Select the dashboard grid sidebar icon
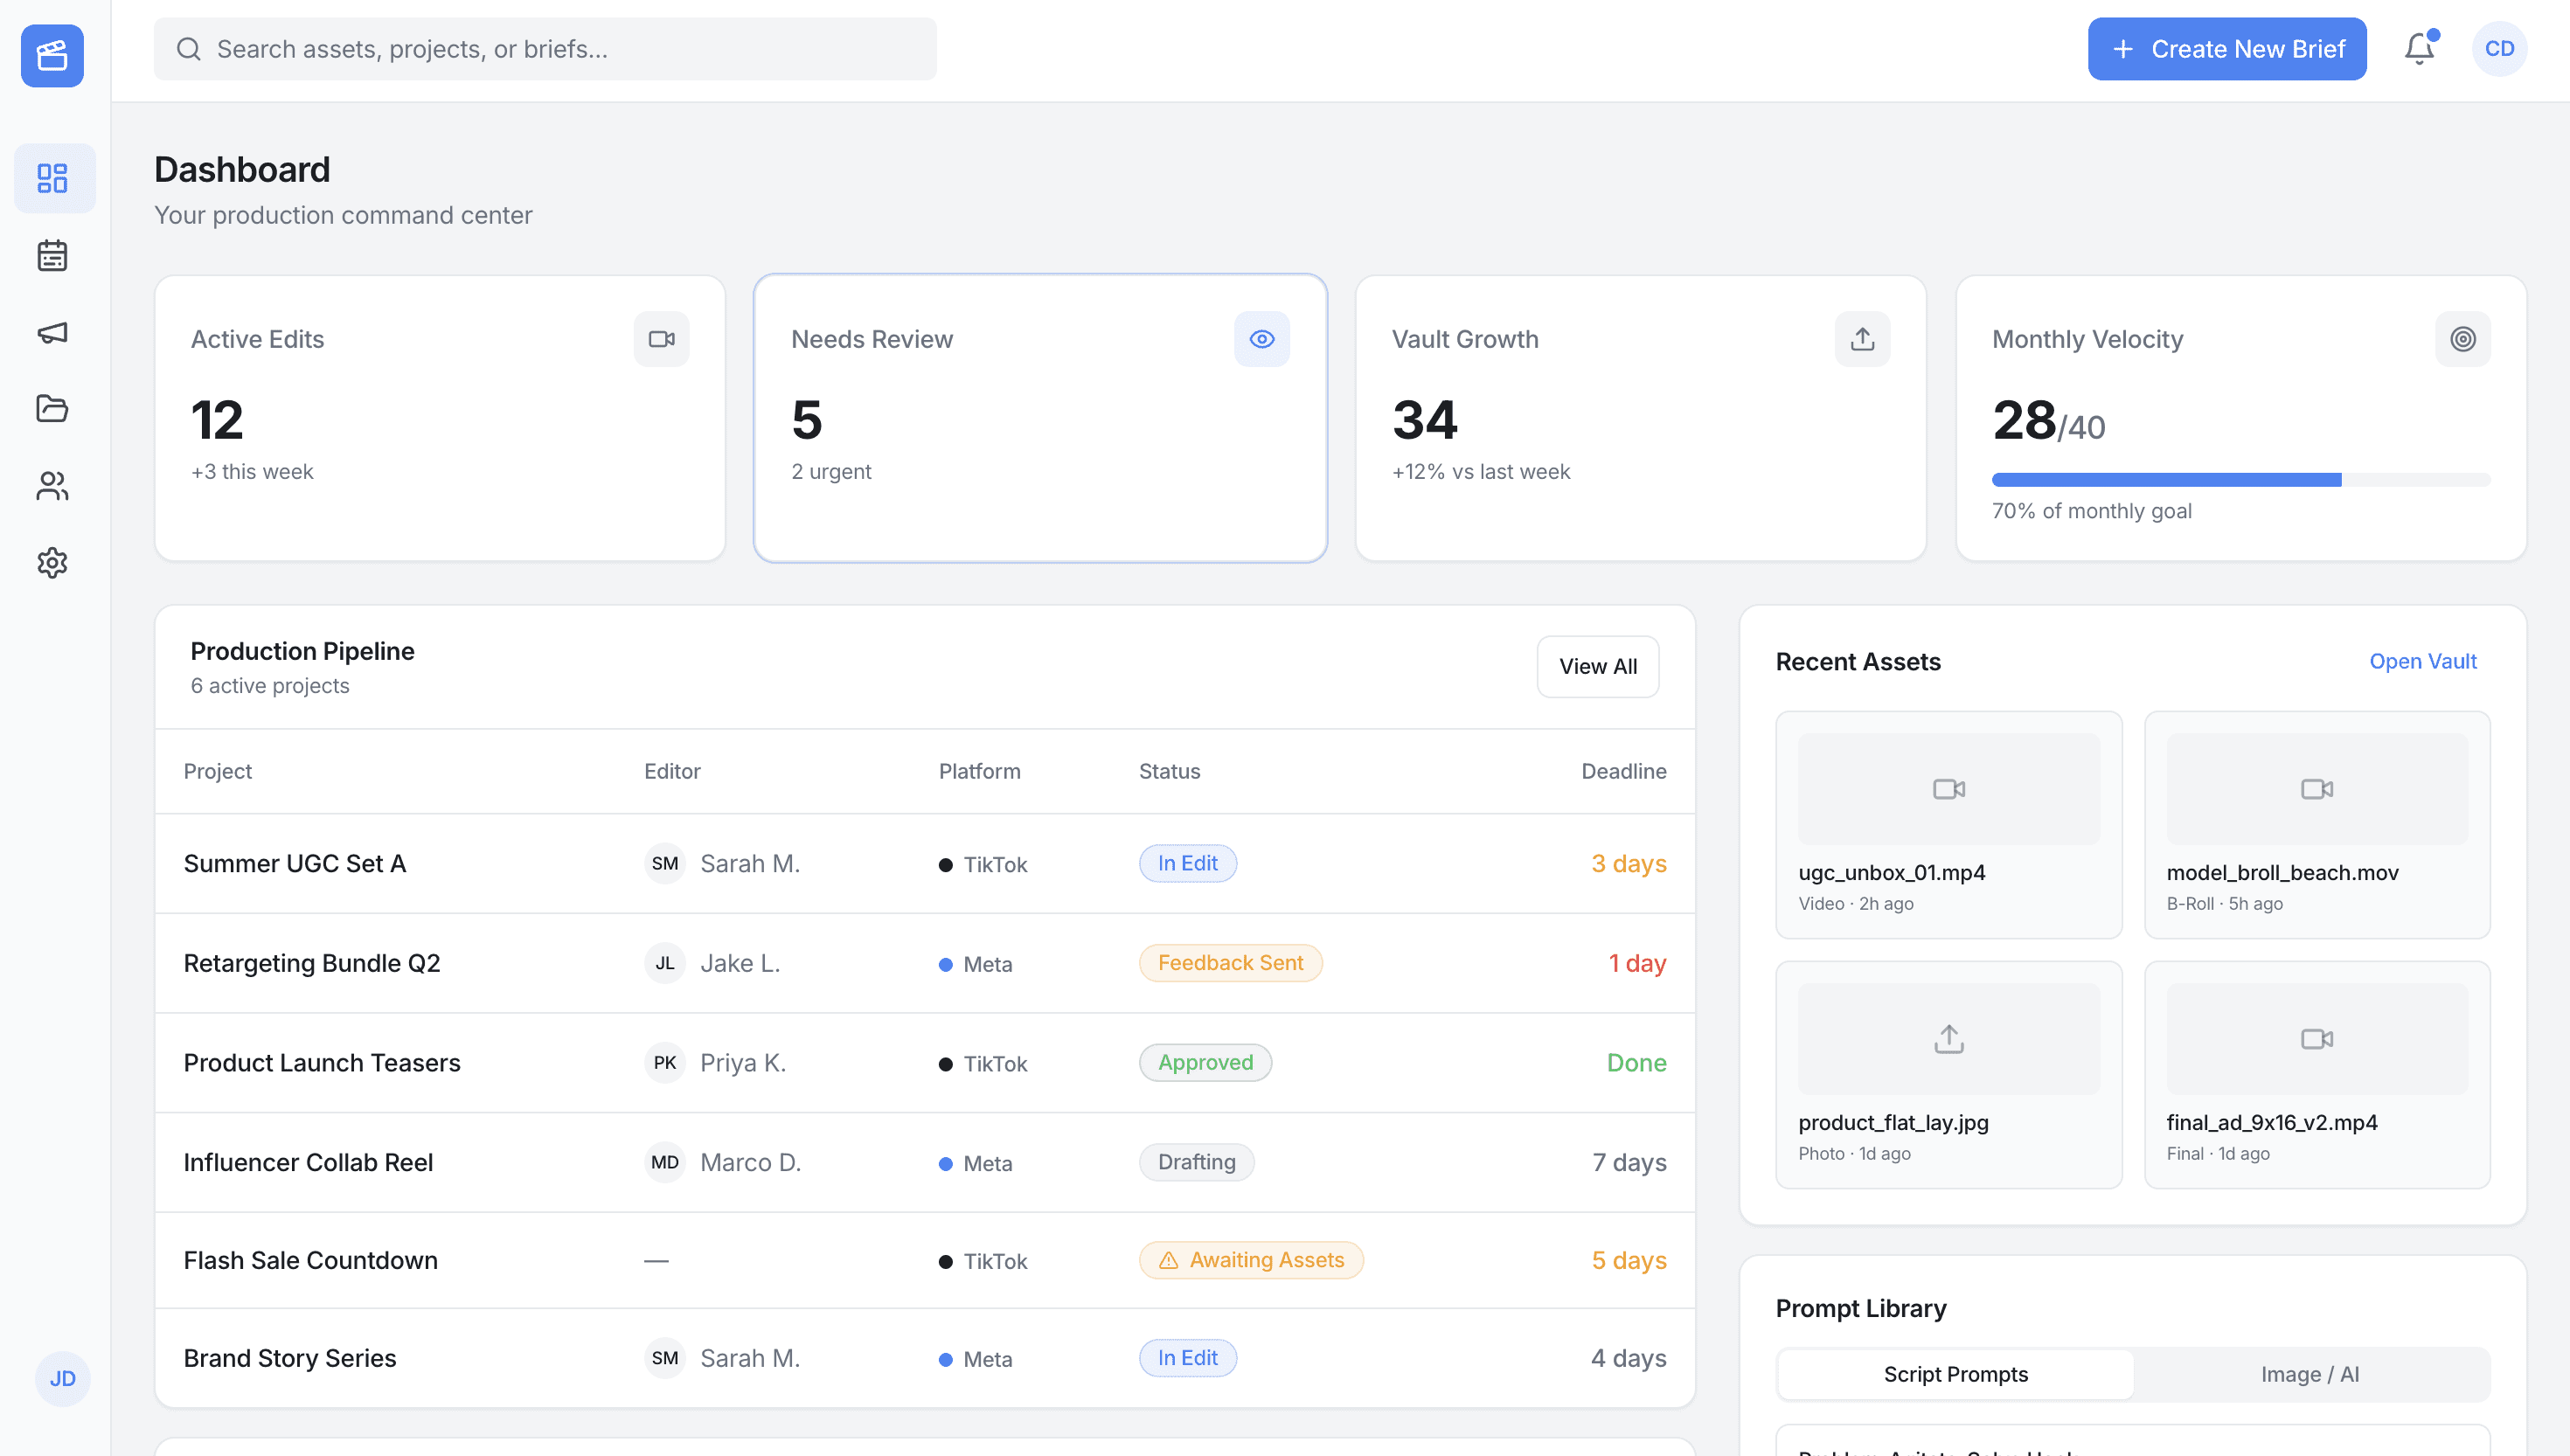The height and width of the screenshot is (1456, 2570). coord(52,179)
